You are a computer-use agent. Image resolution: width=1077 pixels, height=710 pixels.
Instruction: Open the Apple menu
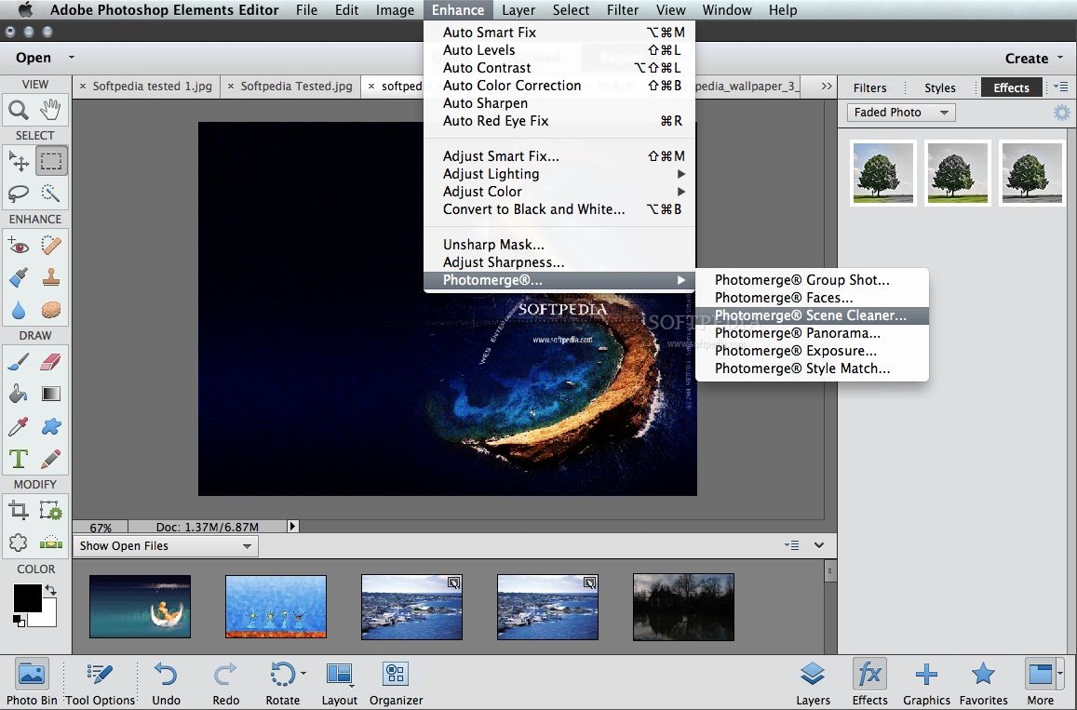[x=25, y=9]
